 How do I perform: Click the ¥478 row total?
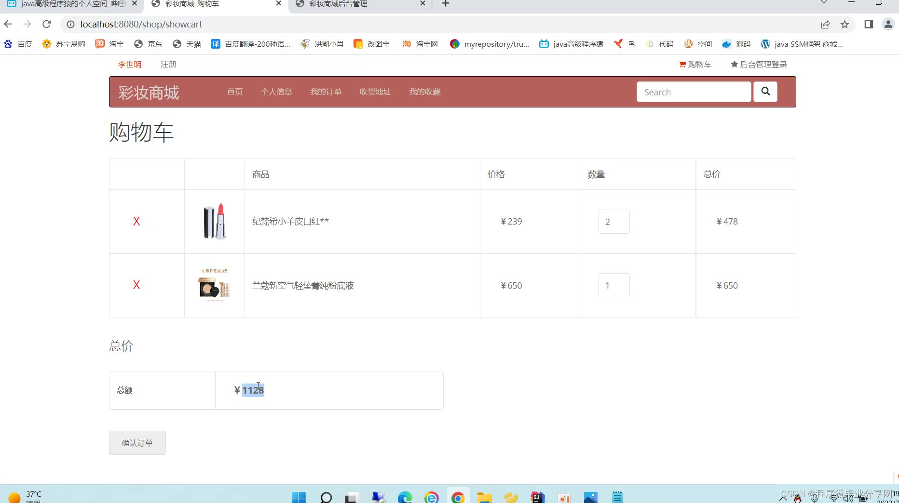[x=727, y=221]
